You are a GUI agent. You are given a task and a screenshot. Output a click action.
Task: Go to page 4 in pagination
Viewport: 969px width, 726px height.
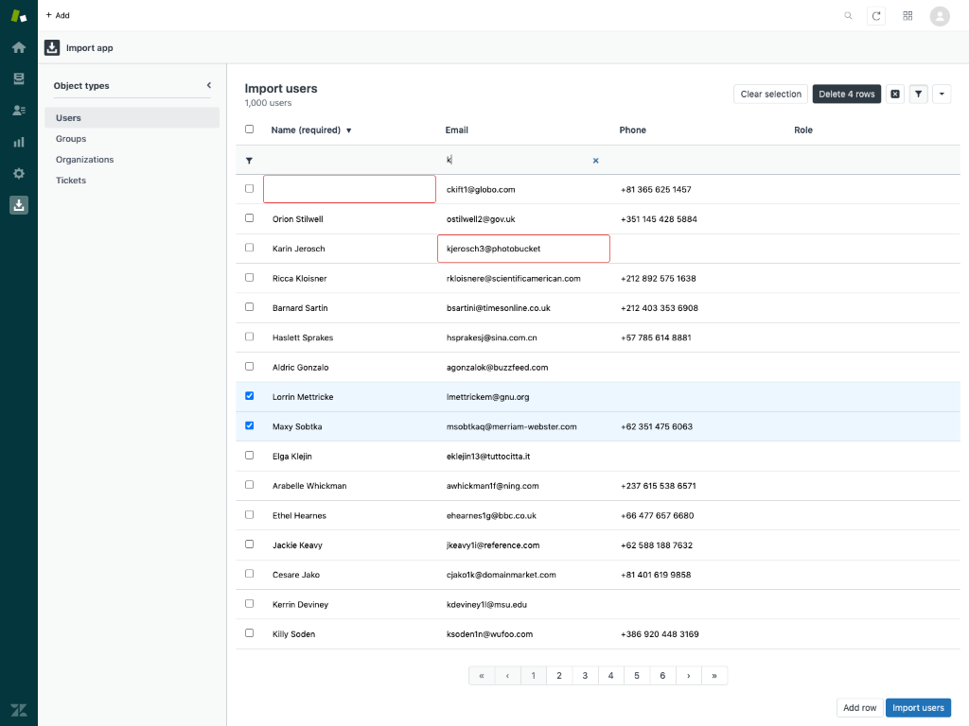click(x=610, y=675)
